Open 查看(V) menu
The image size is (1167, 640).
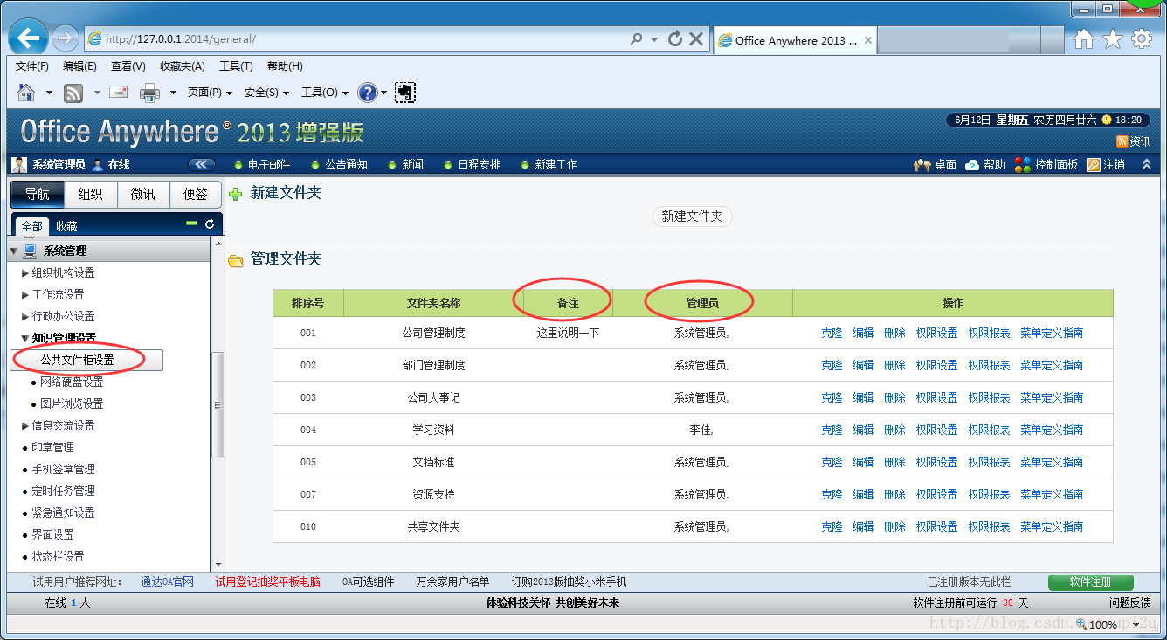[x=128, y=66]
